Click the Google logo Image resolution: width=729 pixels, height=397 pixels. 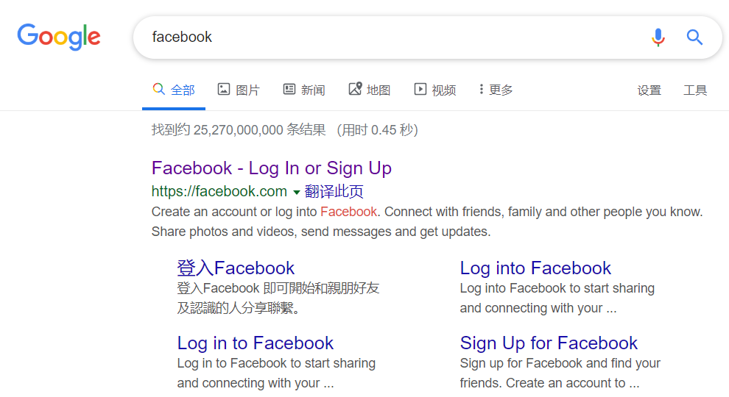point(59,37)
